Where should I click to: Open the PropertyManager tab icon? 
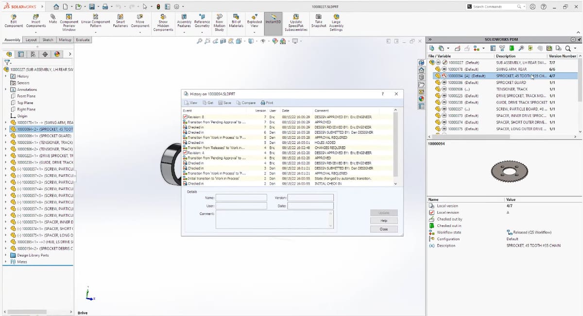coord(21,54)
